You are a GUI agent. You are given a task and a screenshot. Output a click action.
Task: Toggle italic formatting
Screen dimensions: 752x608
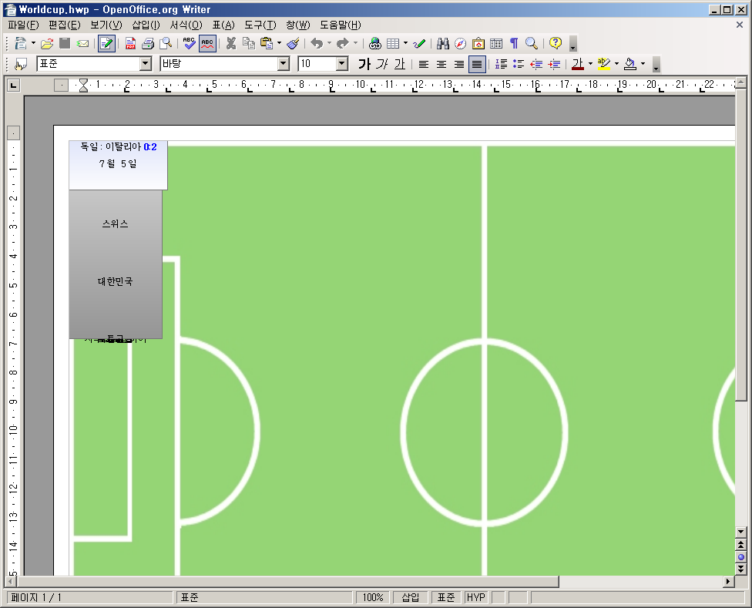[381, 64]
